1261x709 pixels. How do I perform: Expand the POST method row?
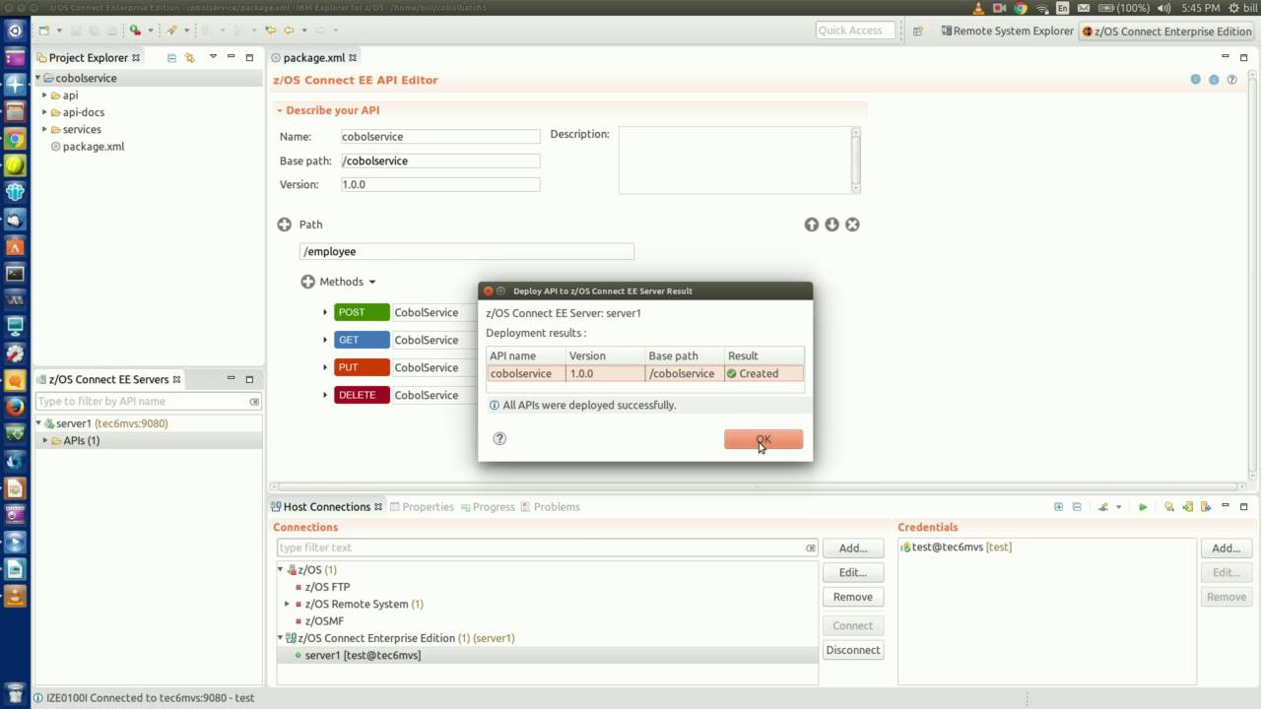point(325,312)
